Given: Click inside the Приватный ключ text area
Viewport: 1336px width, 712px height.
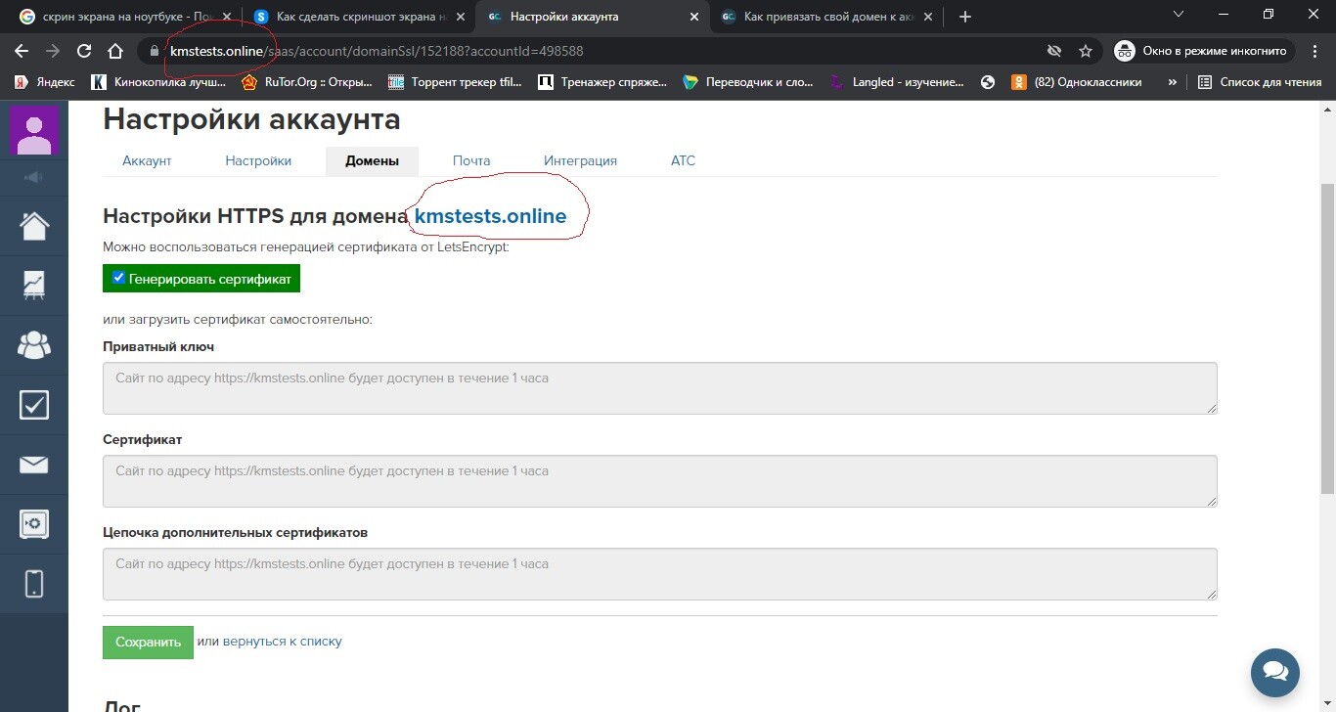Looking at the screenshot, I should pos(659,388).
